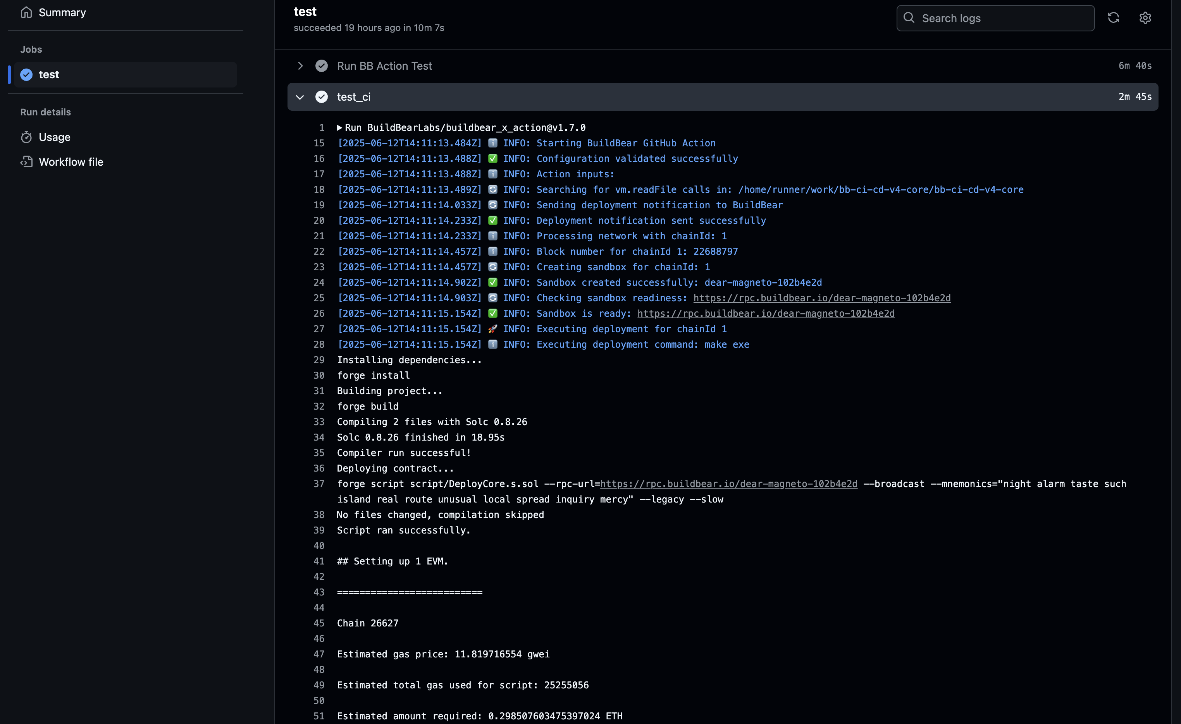Screen dimensions: 1181x724
Task: Open Summary in the sidebar
Action: point(62,12)
